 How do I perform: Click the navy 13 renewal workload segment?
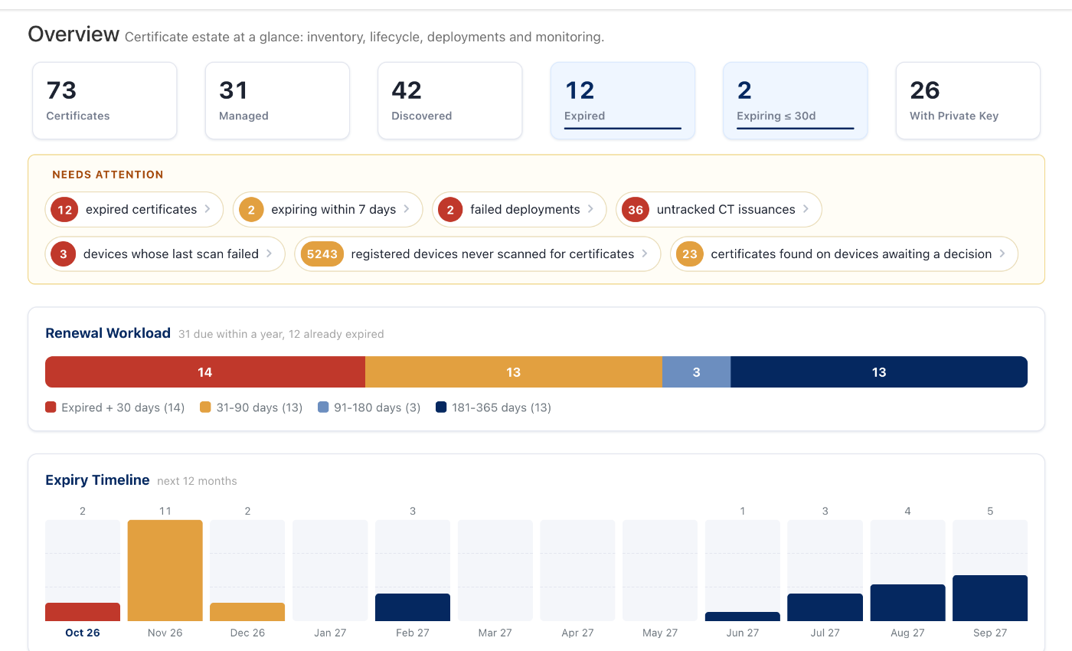(x=879, y=372)
